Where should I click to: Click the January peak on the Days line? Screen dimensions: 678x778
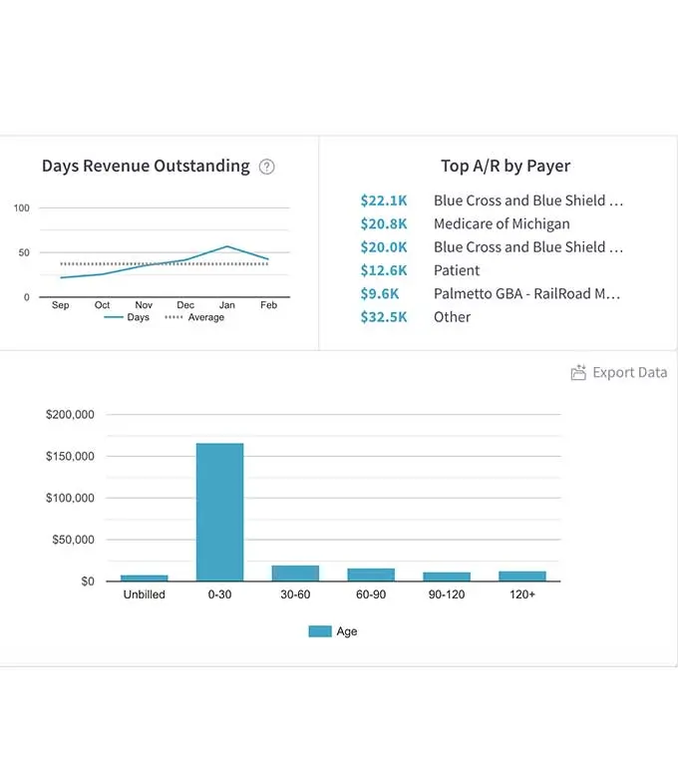point(227,246)
